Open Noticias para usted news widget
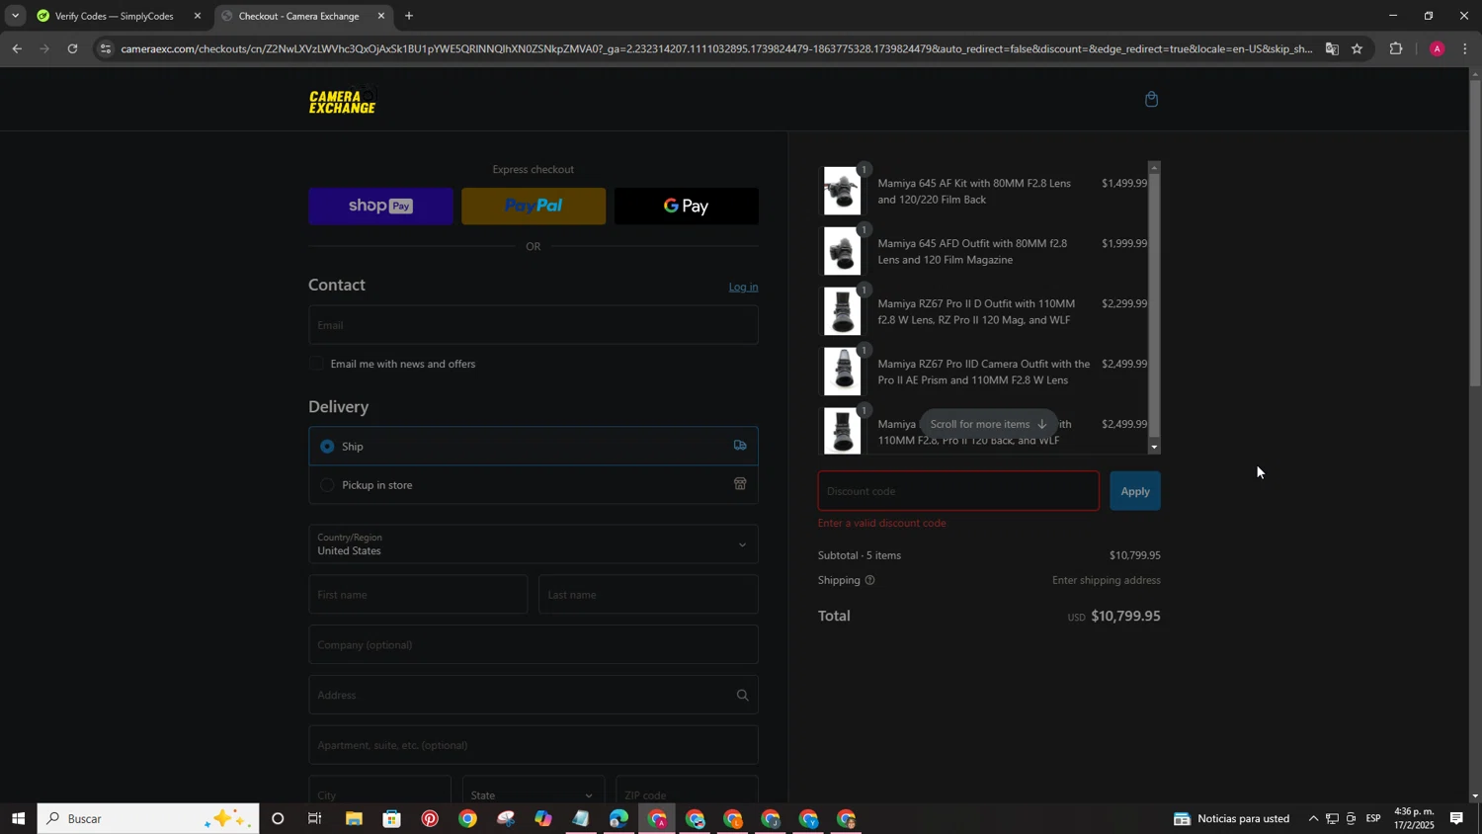1482x834 pixels. click(1232, 819)
